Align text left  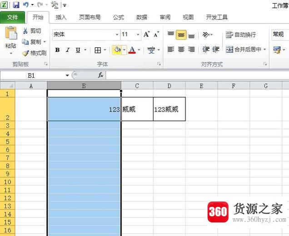click(171, 50)
